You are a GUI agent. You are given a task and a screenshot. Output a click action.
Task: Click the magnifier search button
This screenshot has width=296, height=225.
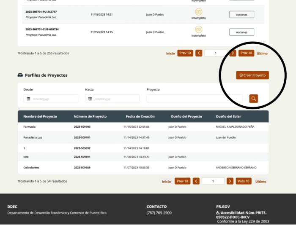click(254, 99)
